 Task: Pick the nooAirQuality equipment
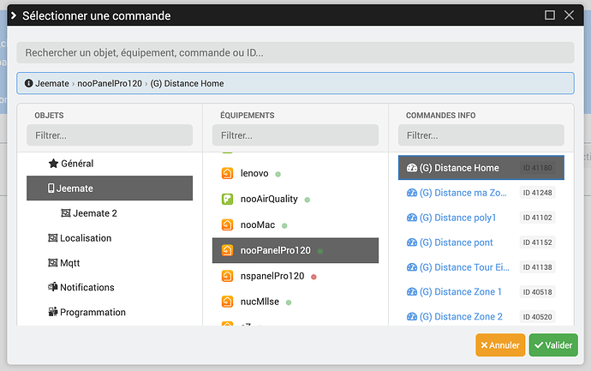coord(295,199)
